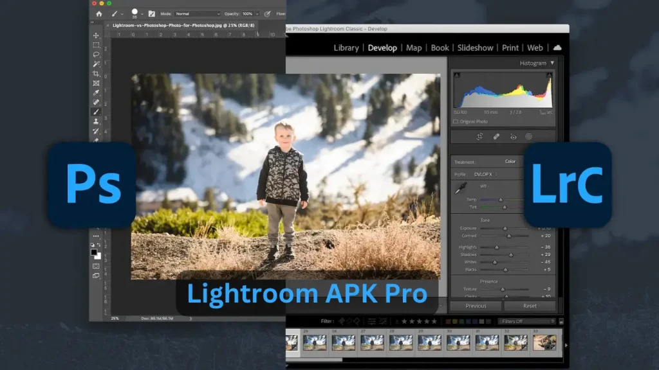Screen dimensions: 659x370
Task: Click the Lightroom cloud sync icon
Action: 557,48
